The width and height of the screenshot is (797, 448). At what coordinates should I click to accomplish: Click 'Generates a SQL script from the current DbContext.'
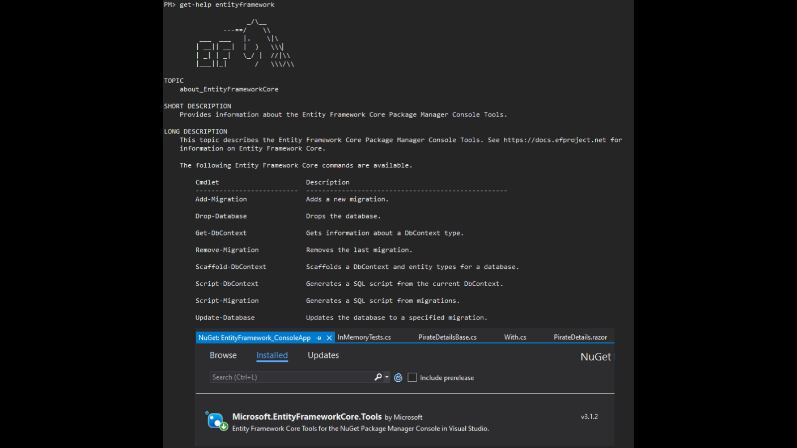[x=404, y=284]
